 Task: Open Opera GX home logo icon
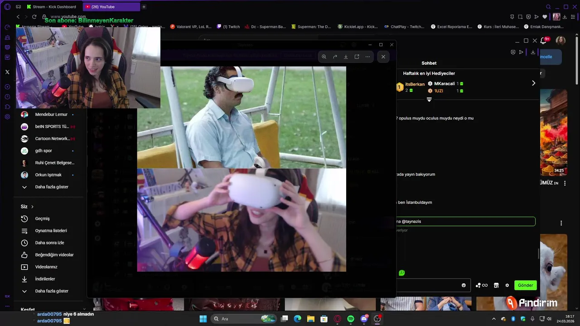click(7, 7)
